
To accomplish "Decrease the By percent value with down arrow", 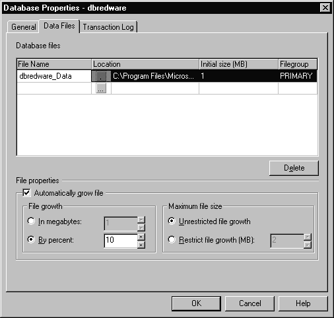I will point(141,245).
